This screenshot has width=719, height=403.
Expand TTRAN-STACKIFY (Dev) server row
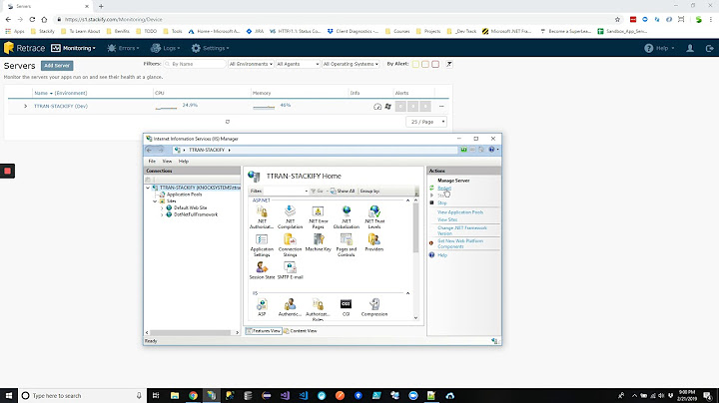pyautogui.click(x=26, y=107)
